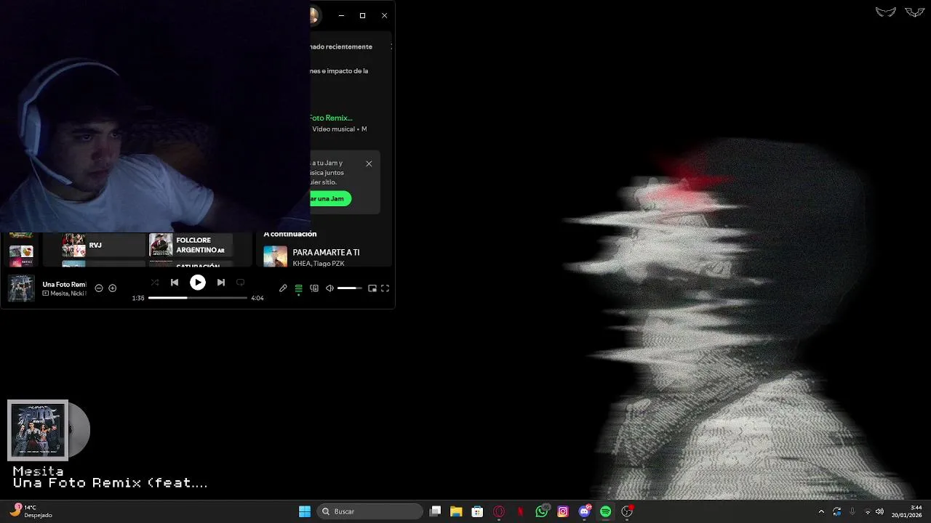
Task: Add track to Liked Songs with plus icon
Action: [113, 288]
